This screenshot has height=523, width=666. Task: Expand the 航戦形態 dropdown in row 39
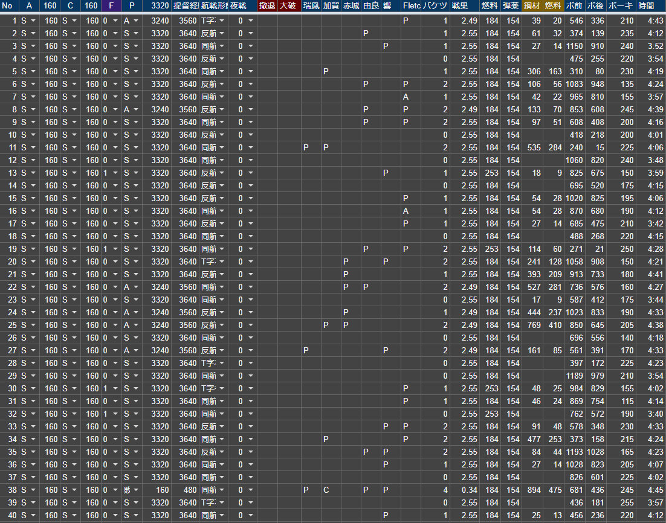click(222, 503)
